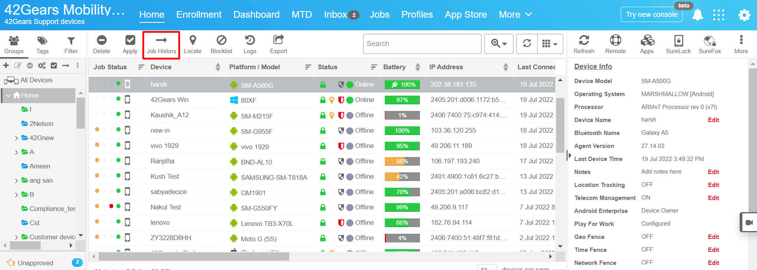Open grid columns dropdown
757x270 pixels.
[x=550, y=43]
